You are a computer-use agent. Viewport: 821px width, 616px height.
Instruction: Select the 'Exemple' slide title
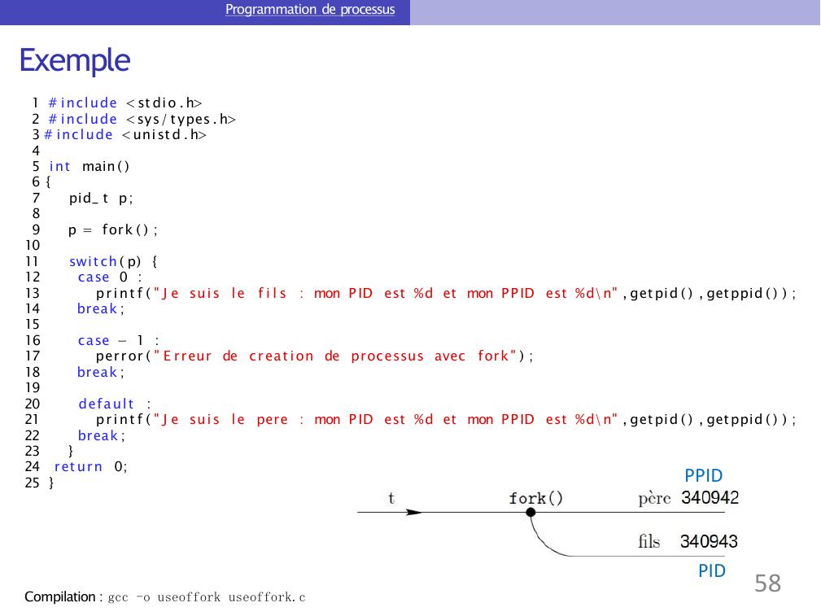(x=74, y=61)
